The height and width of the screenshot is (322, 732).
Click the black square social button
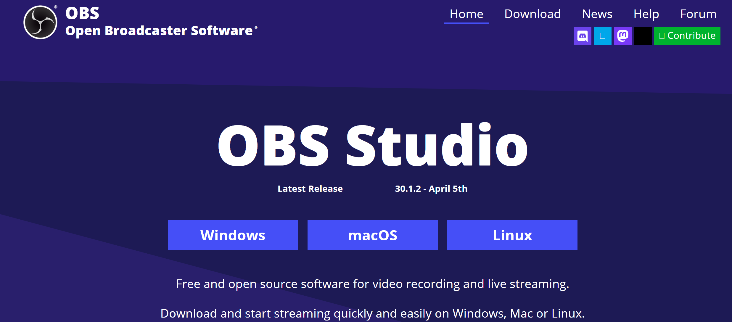[x=643, y=36]
